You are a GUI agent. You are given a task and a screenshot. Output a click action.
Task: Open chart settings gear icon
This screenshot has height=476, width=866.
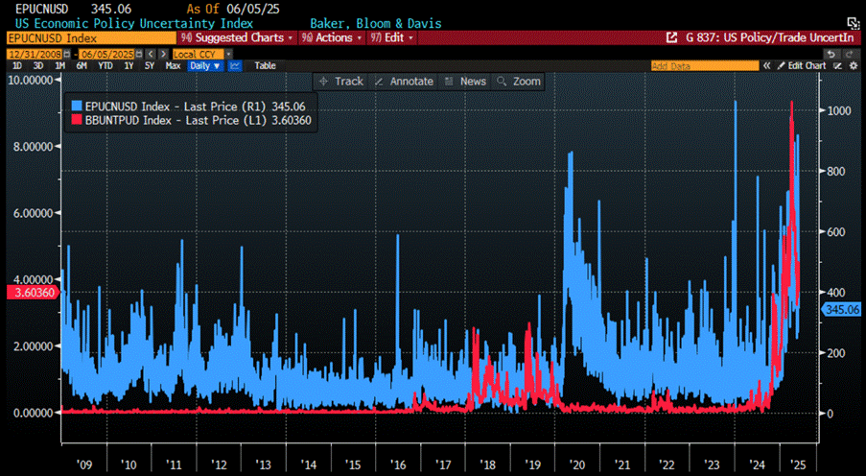[854, 66]
